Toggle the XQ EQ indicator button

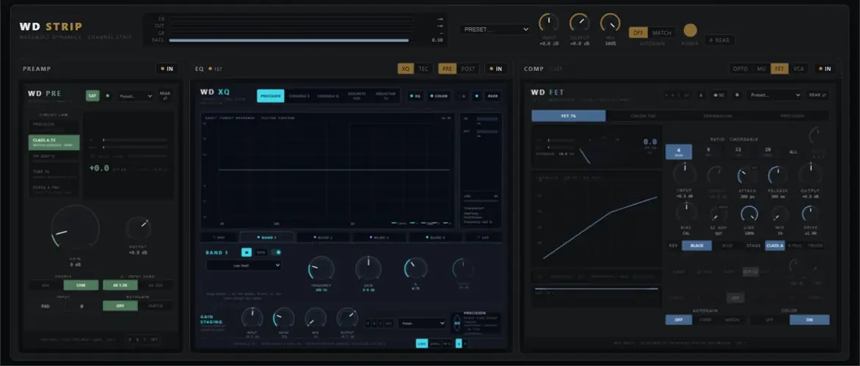tap(415, 96)
